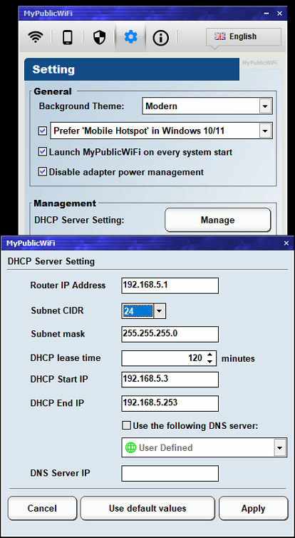Select the settings gear tab icon
Image resolution: width=295 pixels, height=538 pixels.
[130, 36]
